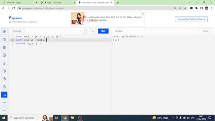This screenshot has width=215, height=121.
Task: Open File Explorer from taskbar
Action: pos(73,118)
